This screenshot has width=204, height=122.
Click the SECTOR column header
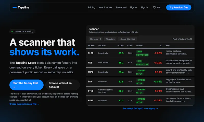[x=102, y=46]
